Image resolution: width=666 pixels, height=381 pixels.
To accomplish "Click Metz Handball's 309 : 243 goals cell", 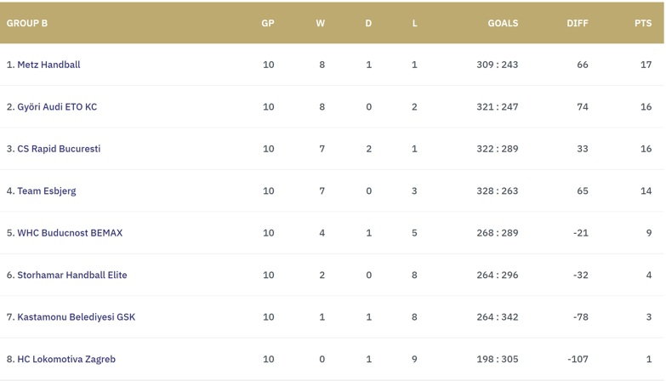I will [498, 65].
